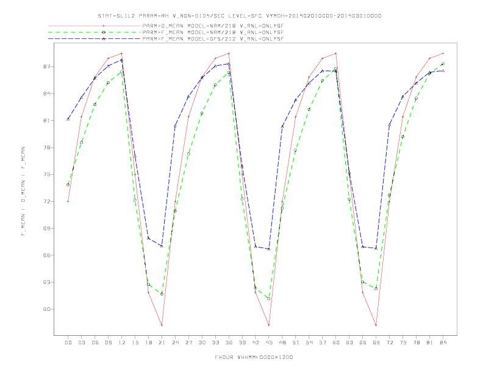Screen dimensions: 483x373
Task: Click the x-axis forecast hour 57
Action: coord(323,343)
